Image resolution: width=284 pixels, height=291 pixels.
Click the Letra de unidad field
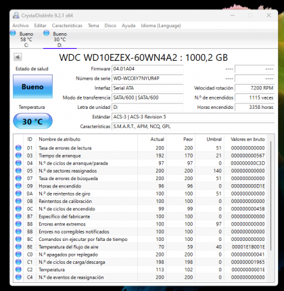click(x=147, y=107)
